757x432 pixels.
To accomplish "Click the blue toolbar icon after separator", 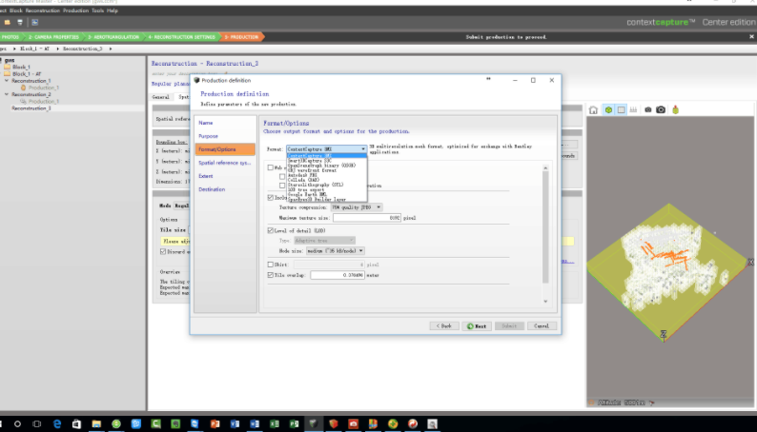I will 34,22.
